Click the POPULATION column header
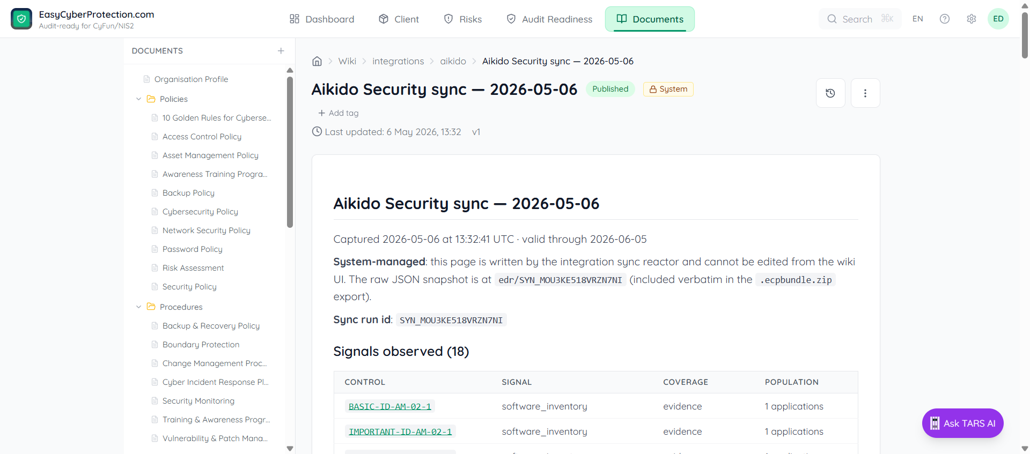1030x454 pixels. pos(792,382)
